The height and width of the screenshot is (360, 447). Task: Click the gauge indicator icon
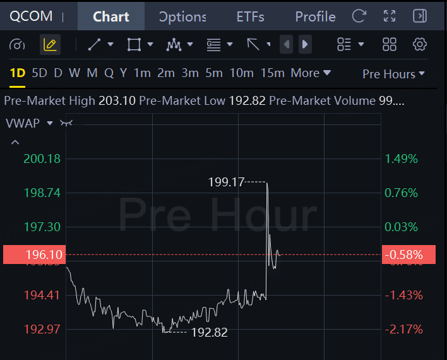point(17,44)
